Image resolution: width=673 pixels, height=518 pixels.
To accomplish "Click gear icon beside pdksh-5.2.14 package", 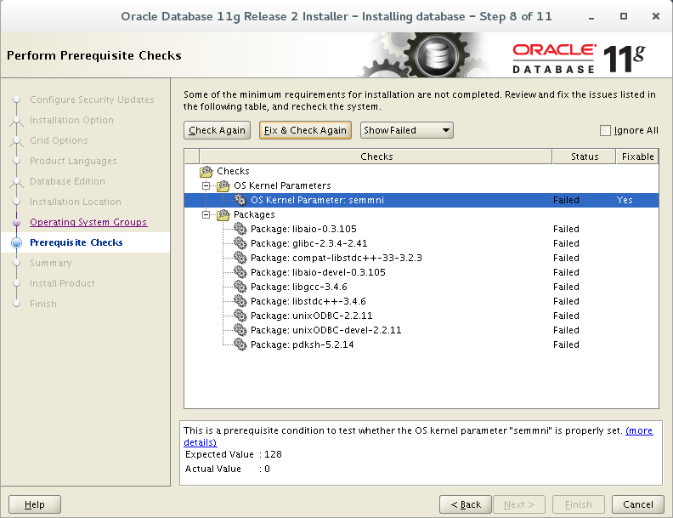I will pyautogui.click(x=240, y=344).
